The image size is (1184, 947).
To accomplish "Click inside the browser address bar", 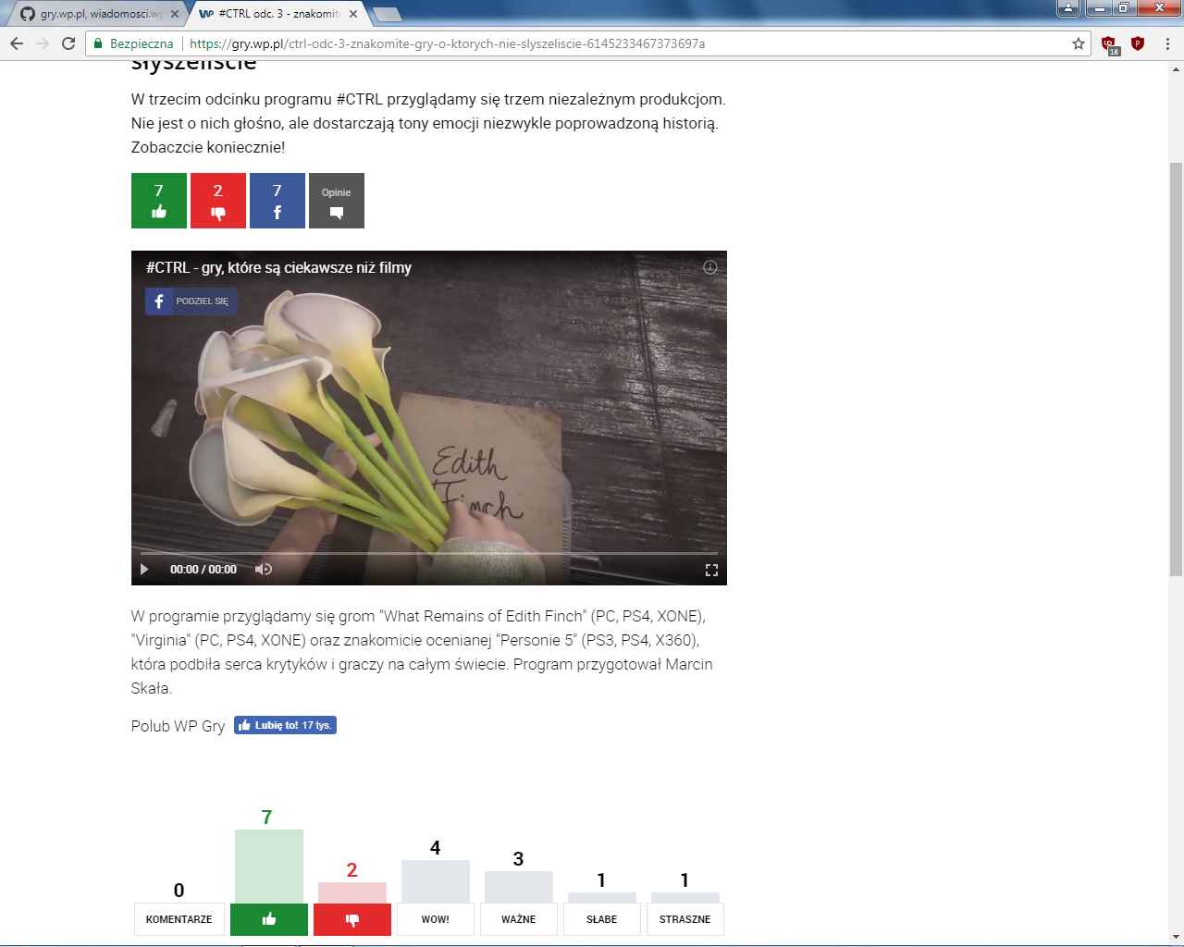I will pos(555,43).
